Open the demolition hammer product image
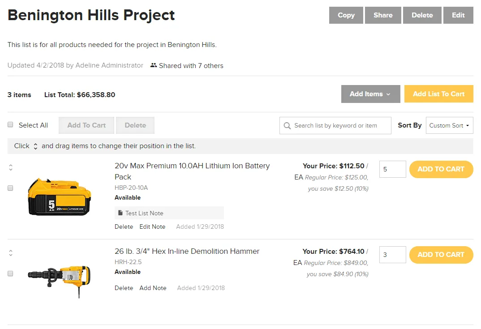This screenshot has width=481, height=329. tap(60, 280)
